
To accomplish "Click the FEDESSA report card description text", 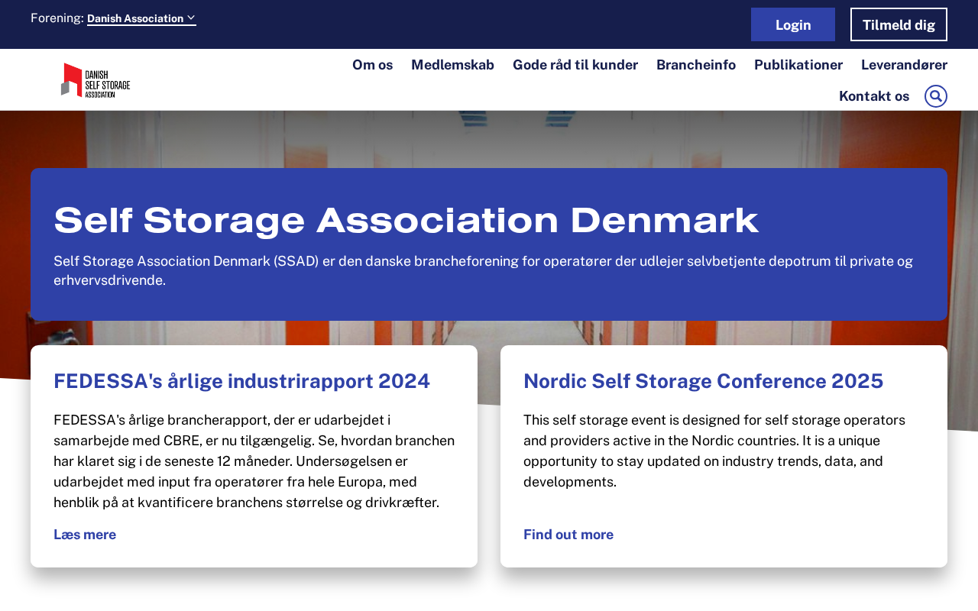I will 254,461.
